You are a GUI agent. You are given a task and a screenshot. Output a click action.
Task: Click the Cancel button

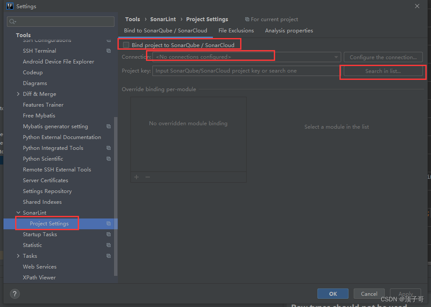369,294
